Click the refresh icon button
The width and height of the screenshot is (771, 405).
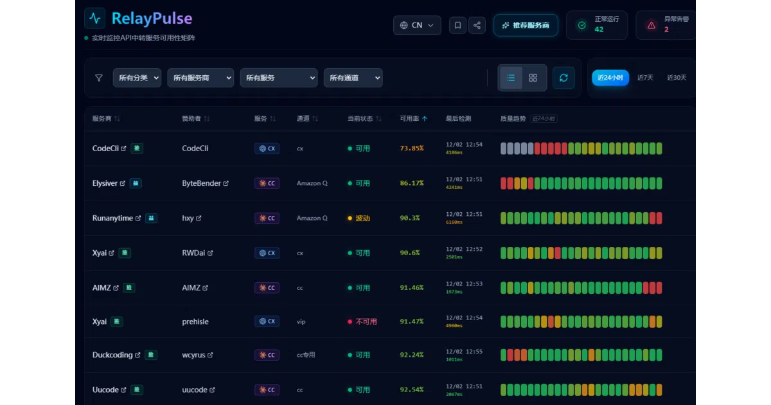point(563,78)
